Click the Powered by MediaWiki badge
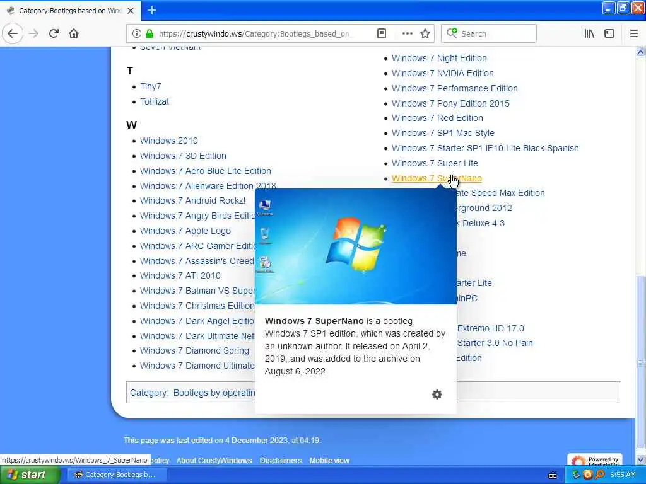The height and width of the screenshot is (484, 646). (x=595, y=459)
